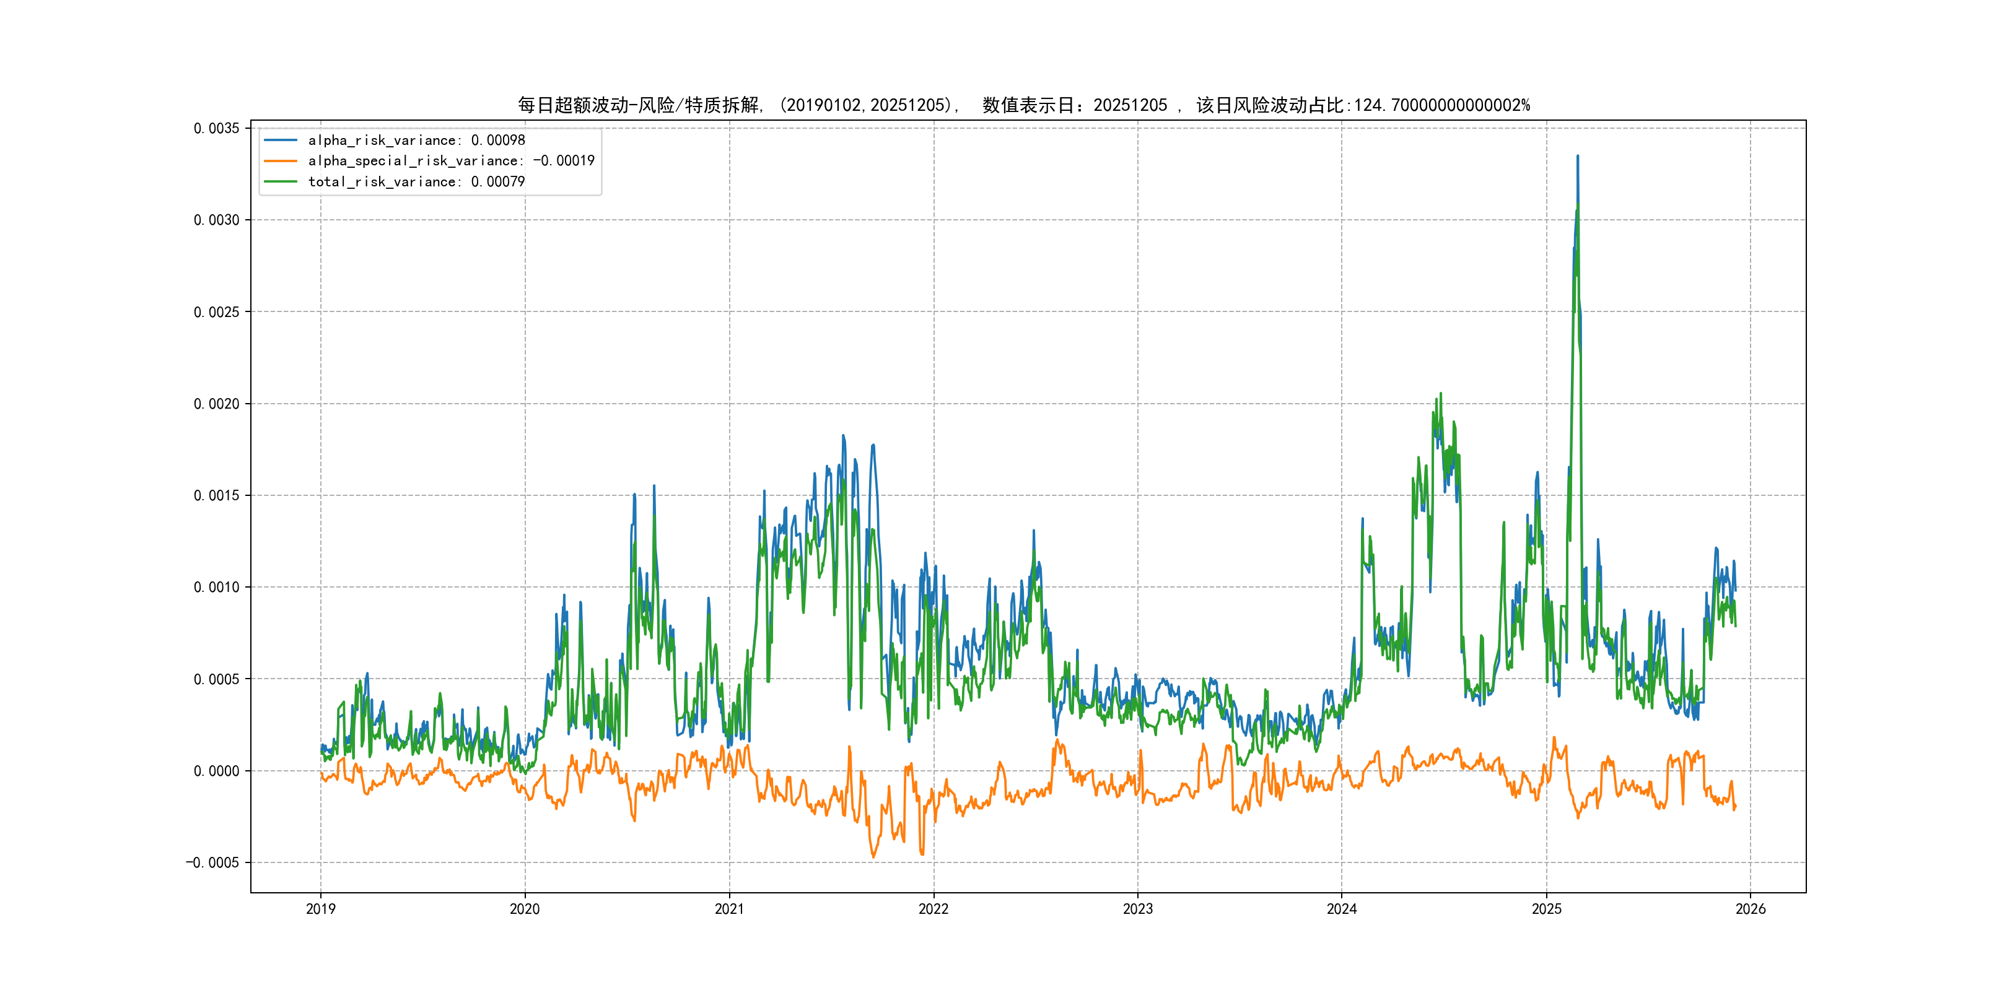Viewport: 2007px width, 1003px height.
Task: Click the 0.0000 y-axis tick label
Action: tap(217, 771)
